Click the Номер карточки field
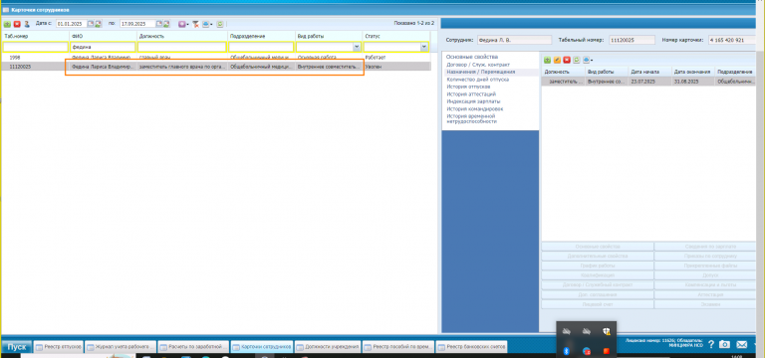 (x=732, y=40)
